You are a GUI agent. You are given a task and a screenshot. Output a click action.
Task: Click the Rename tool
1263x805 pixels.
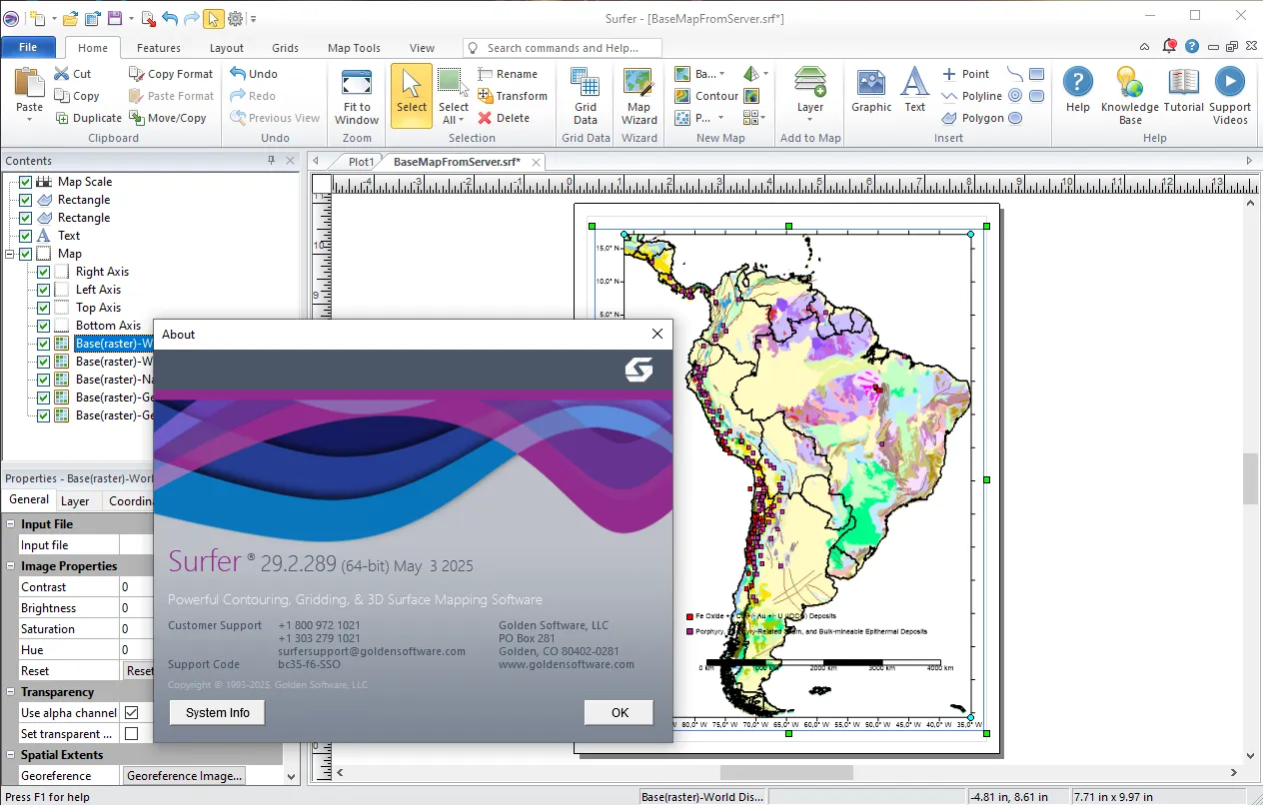508,74
